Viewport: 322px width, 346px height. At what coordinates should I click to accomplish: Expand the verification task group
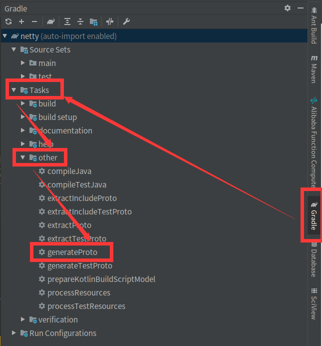tap(22, 319)
